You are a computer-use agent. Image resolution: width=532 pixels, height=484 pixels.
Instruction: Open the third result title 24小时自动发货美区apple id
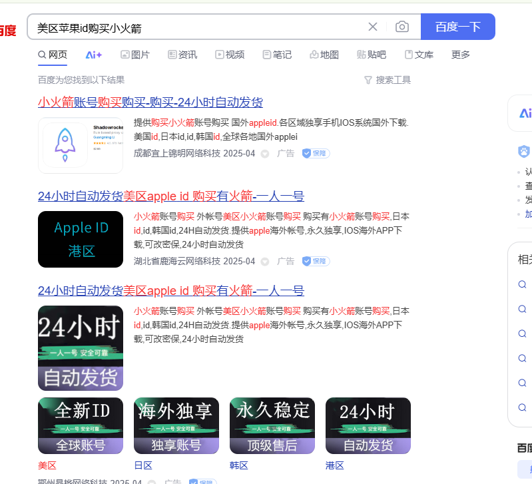[171, 291]
